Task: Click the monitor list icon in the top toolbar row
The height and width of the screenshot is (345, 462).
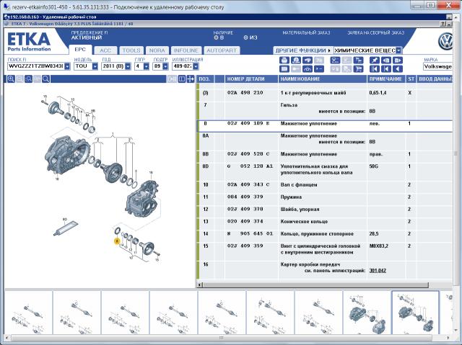Action: pyautogui.click(x=335, y=61)
